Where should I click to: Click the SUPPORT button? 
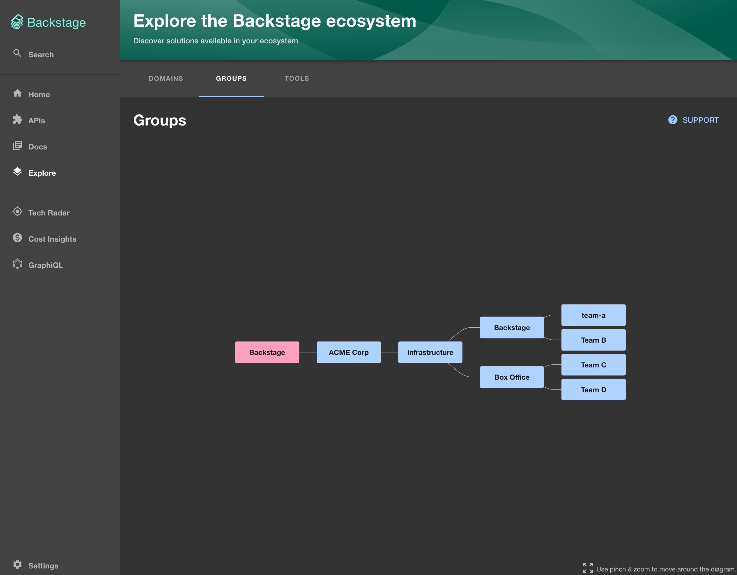tap(694, 120)
